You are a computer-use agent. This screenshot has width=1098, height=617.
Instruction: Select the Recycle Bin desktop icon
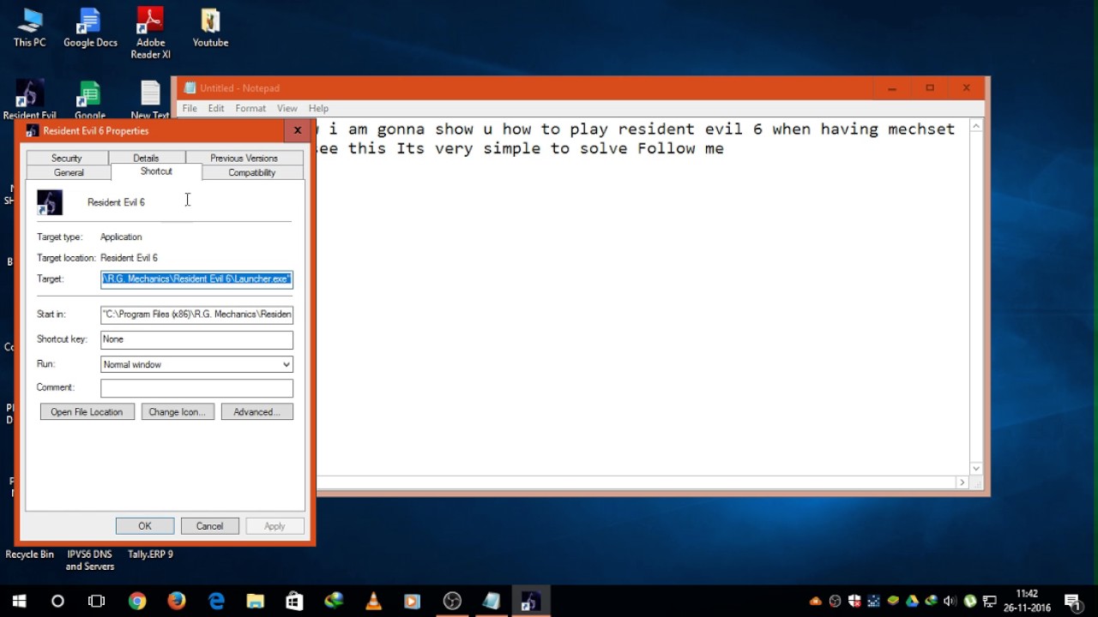click(x=30, y=554)
